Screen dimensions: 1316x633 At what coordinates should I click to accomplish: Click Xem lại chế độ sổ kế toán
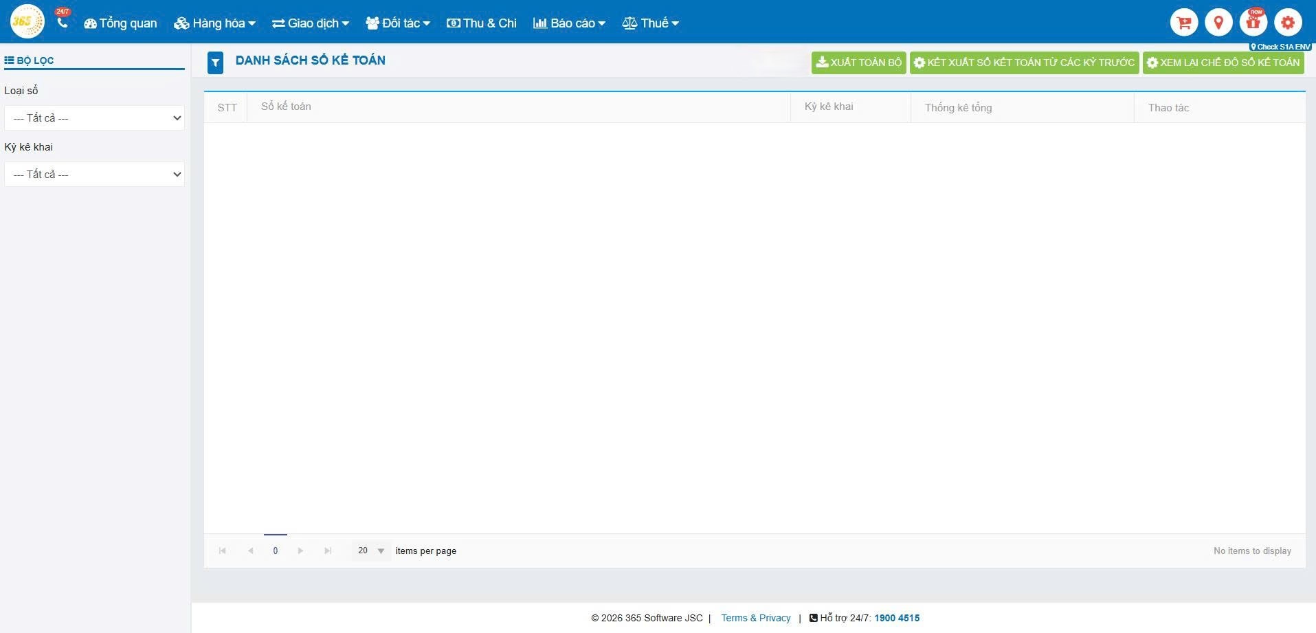(1223, 63)
